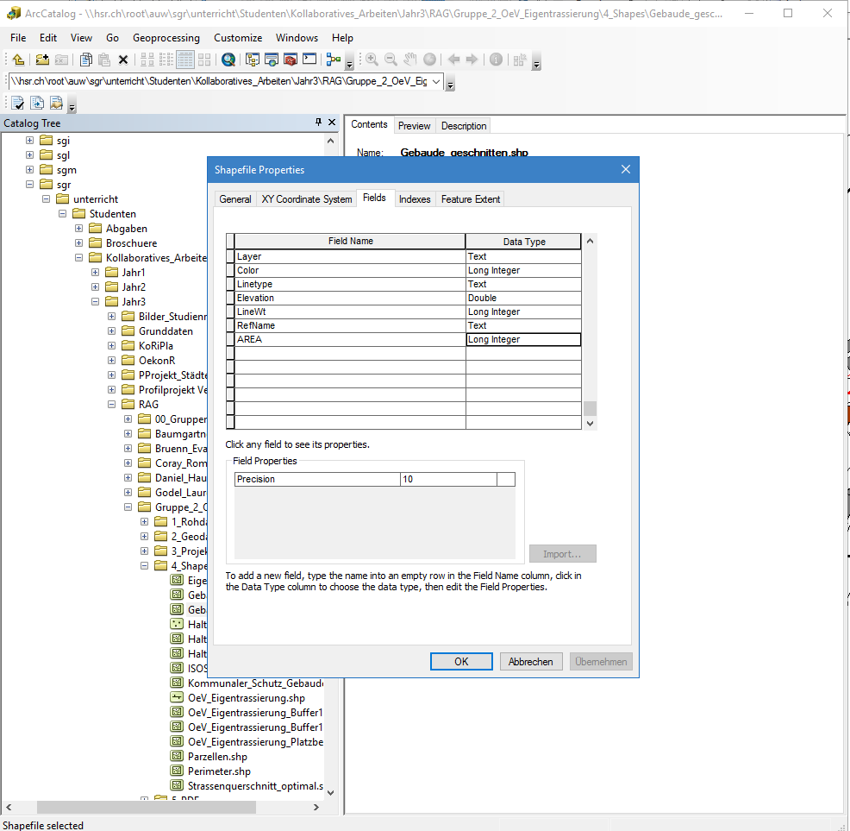Toggle auto-hide pin on Catalog Tree panel
Screen dimensions: 850x831
click(318, 123)
